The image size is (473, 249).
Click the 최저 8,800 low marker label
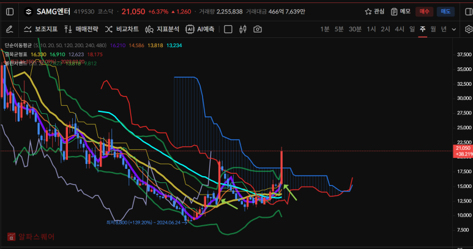tap(147, 223)
